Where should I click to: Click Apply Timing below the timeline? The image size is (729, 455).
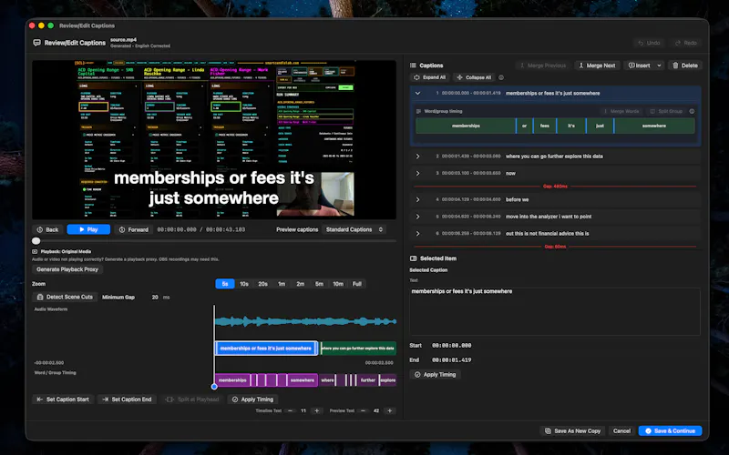253,399
